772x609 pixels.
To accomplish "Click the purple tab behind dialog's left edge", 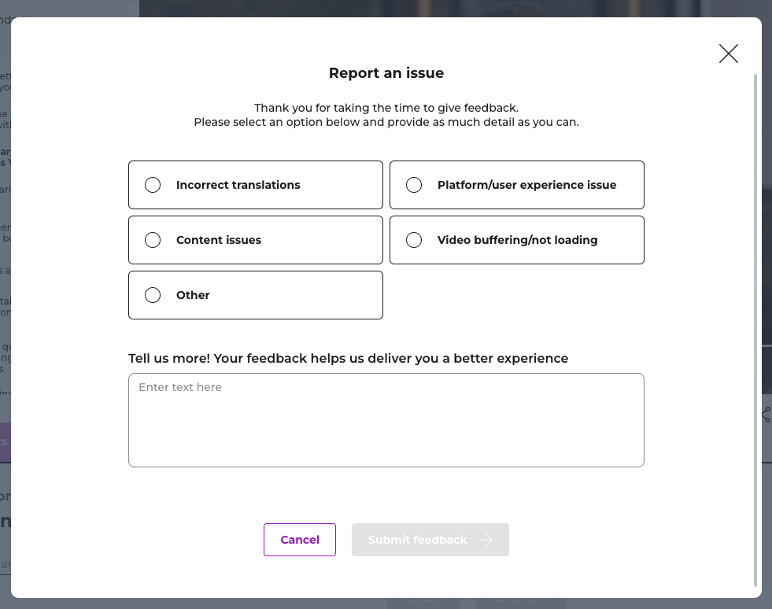I will [6, 441].
